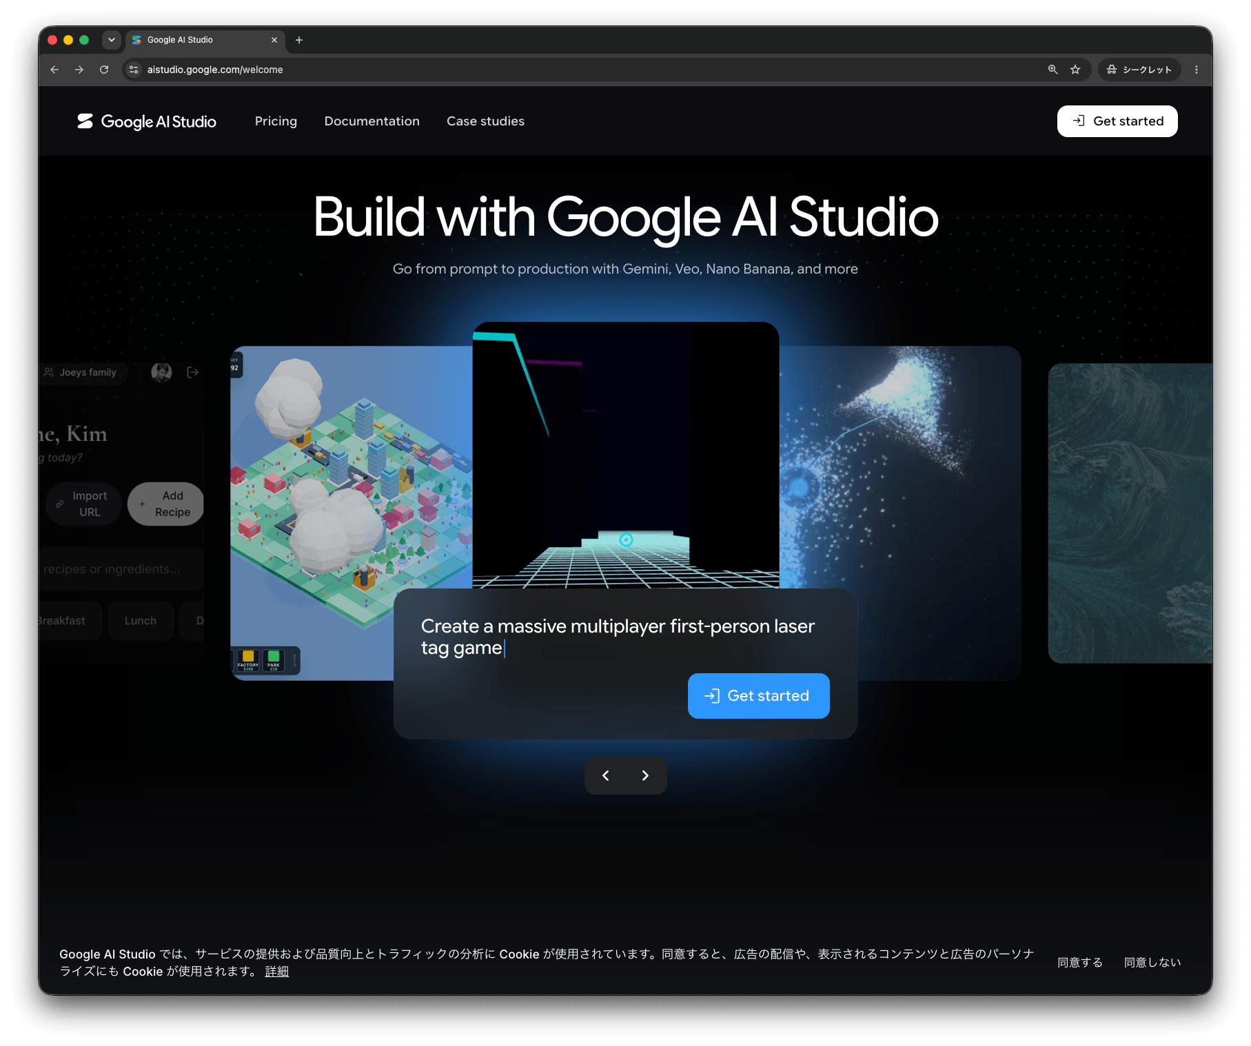Select the laser tag game preview image

(x=626, y=455)
